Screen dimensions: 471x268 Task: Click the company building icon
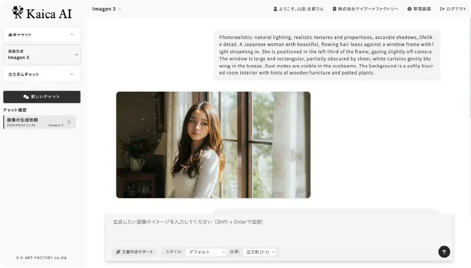(334, 9)
